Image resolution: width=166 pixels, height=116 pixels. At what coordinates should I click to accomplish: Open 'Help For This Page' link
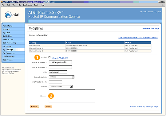(x=151, y=28)
